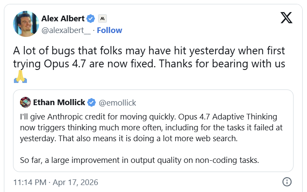This screenshot has height=192, width=307.
Task: Click the info icon beside the timestamp
Action: [287, 182]
